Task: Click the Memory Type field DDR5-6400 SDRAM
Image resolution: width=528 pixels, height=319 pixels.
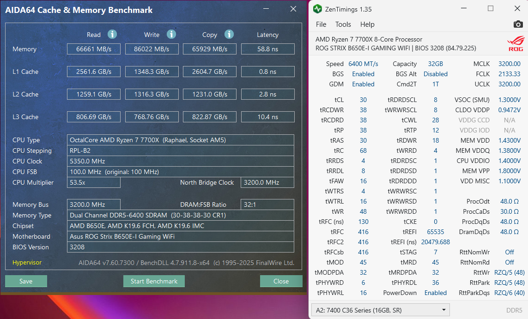Action: coord(181,215)
